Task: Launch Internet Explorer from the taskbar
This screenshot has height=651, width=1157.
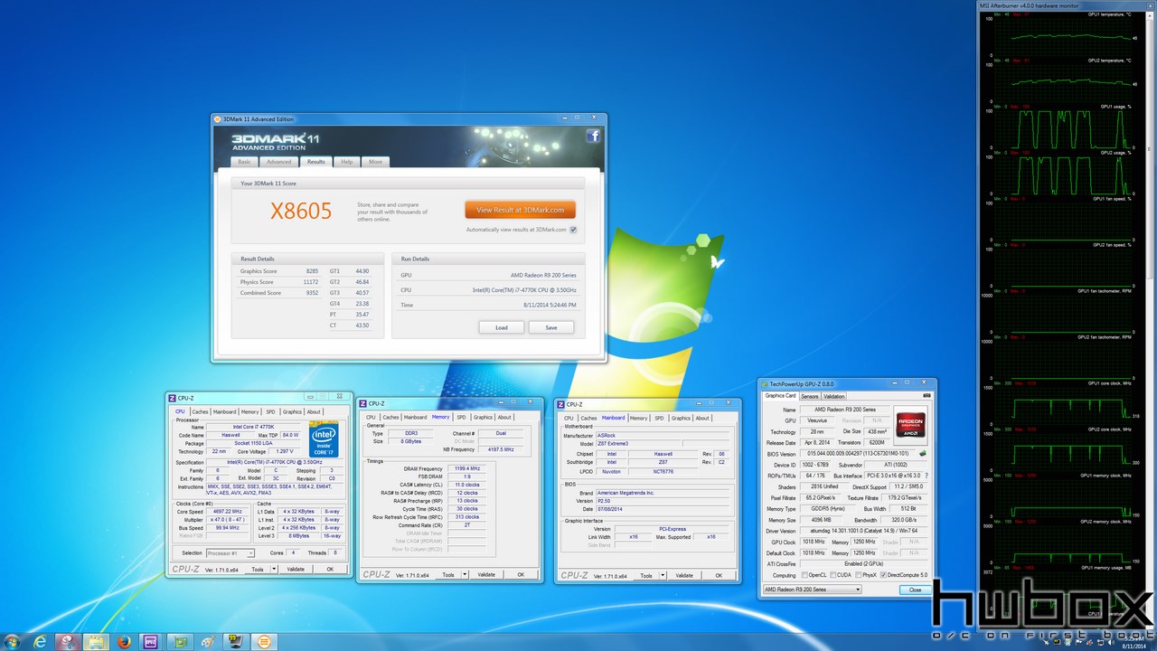Action: point(41,641)
